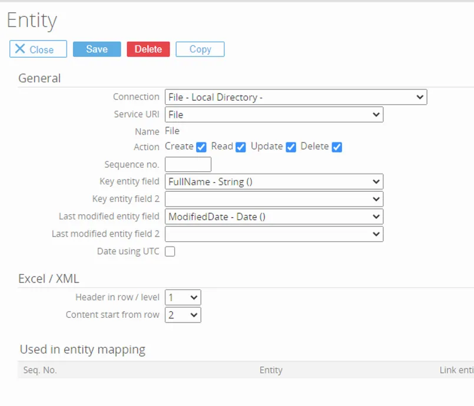The image size is (474, 406).
Task: Change the Header in row / level dropdown
Action: point(183,298)
